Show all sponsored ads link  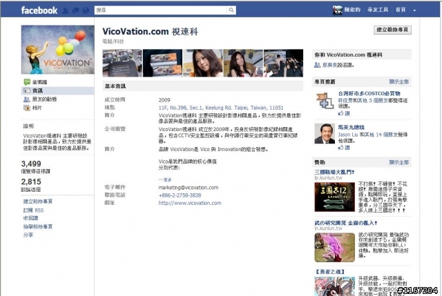click(399, 163)
